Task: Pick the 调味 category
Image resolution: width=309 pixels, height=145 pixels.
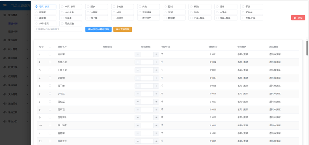Action: click(226, 7)
